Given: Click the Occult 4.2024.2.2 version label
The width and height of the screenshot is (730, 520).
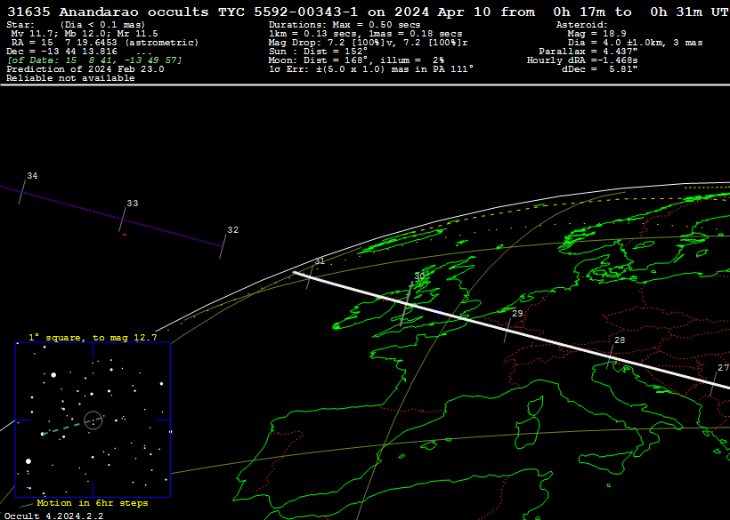Looking at the screenshot, I should coord(53,515).
